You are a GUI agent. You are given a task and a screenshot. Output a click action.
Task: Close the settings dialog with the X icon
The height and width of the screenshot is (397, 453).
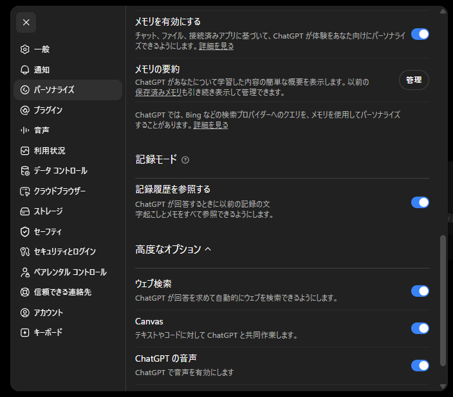point(26,22)
